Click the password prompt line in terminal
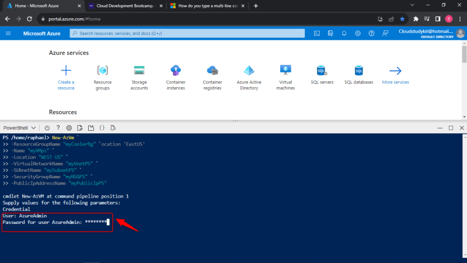 pyautogui.click(x=56, y=222)
